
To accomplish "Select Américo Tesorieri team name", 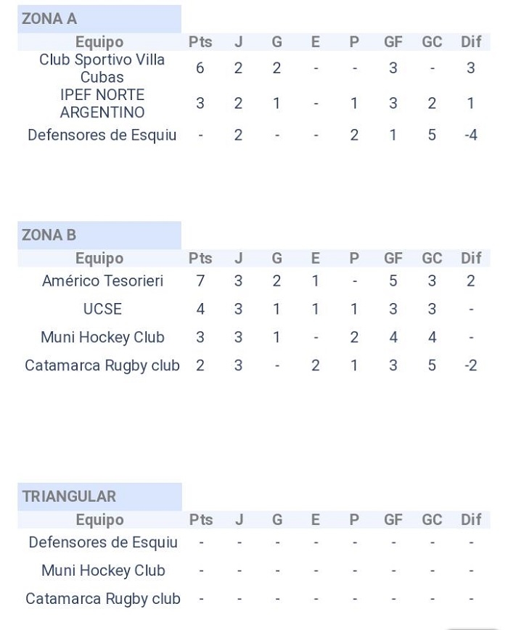I will pyautogui.click(x=102, y=281).
